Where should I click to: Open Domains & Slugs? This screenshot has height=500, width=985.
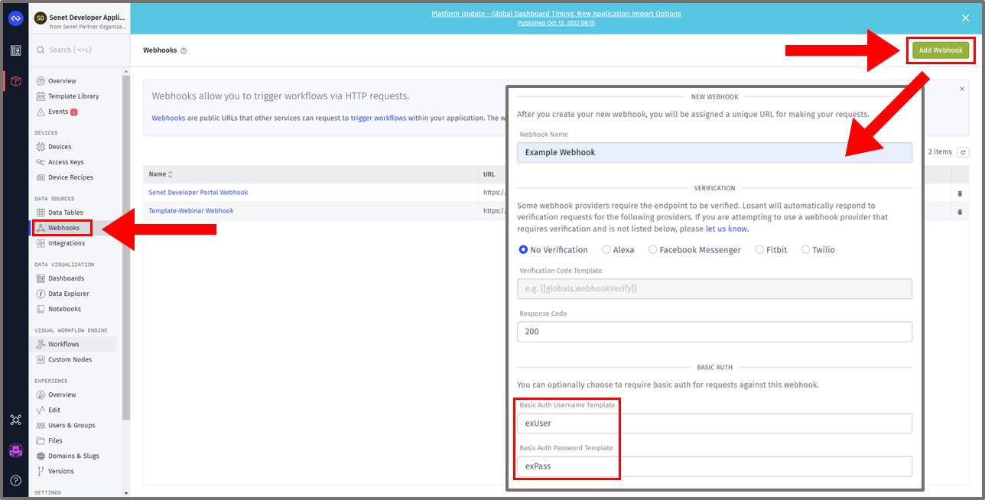coord(73,456)
